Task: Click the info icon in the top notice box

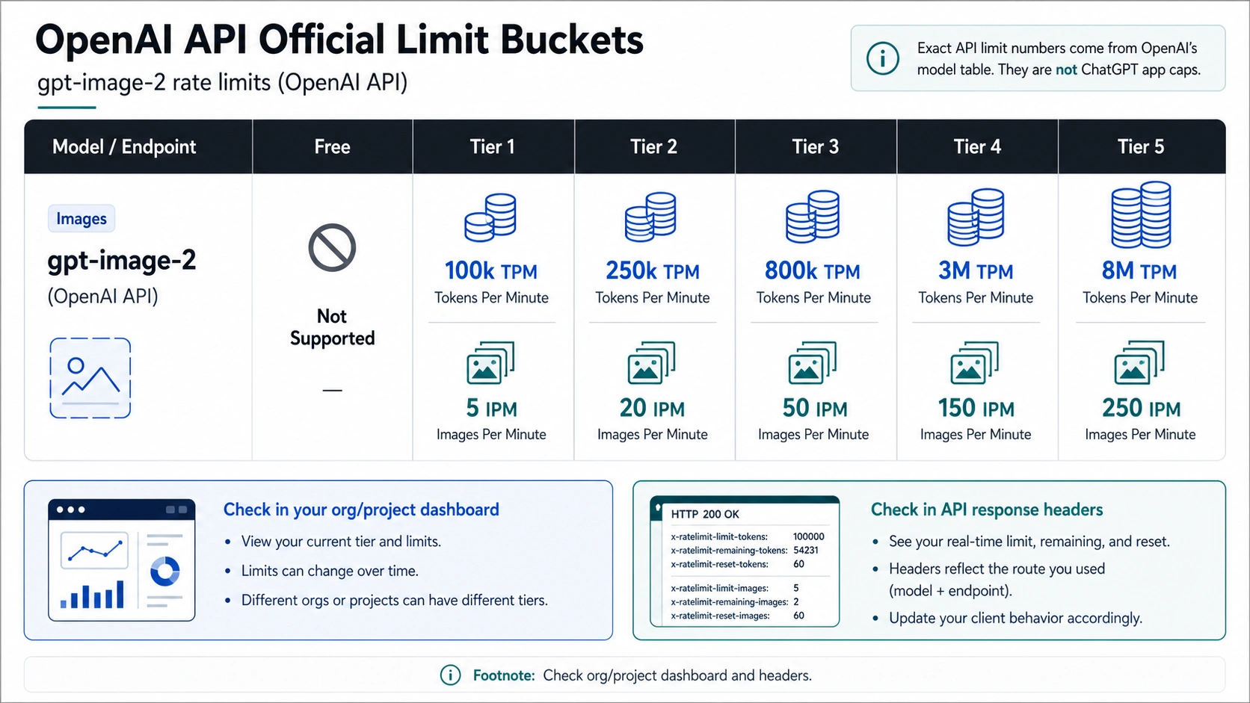Action: coord(883,58)
